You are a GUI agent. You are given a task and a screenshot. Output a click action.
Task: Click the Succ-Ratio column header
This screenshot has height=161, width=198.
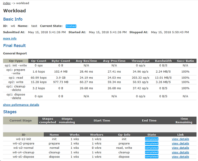click(185, 61)
